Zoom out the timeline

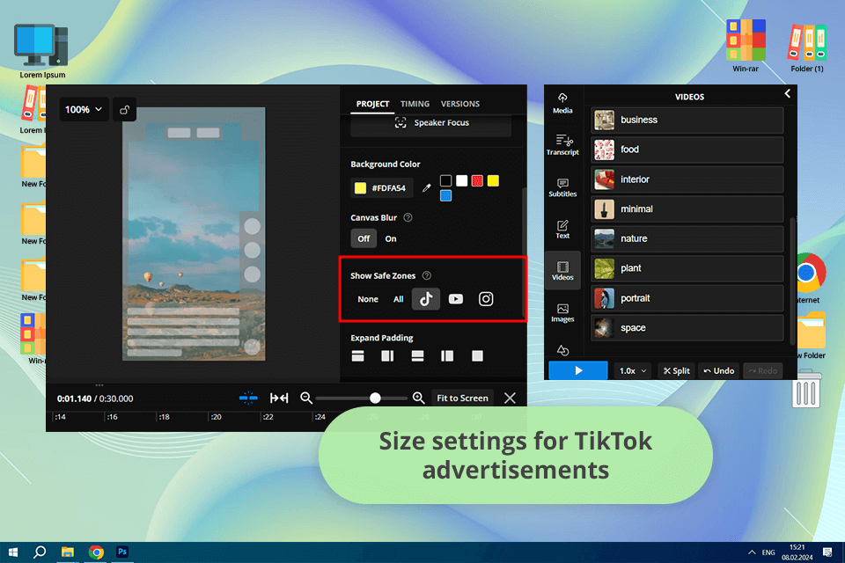306,398
